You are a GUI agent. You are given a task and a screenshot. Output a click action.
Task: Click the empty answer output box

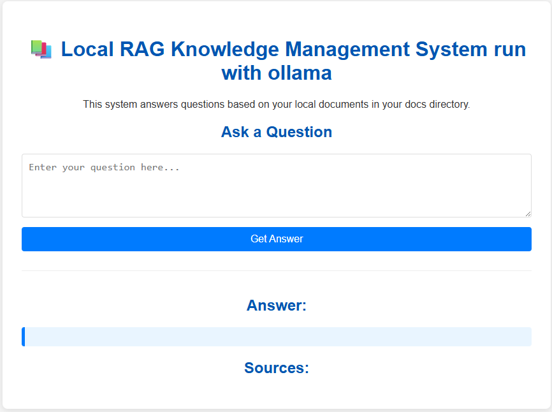tap(277, 337)
